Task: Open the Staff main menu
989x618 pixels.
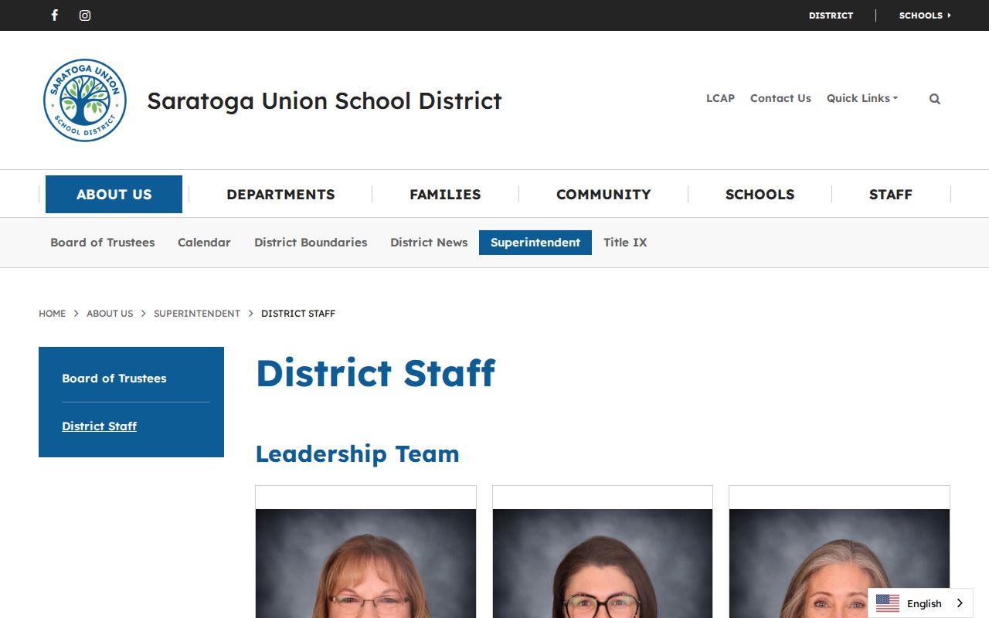Action: [x=891, y=194]
